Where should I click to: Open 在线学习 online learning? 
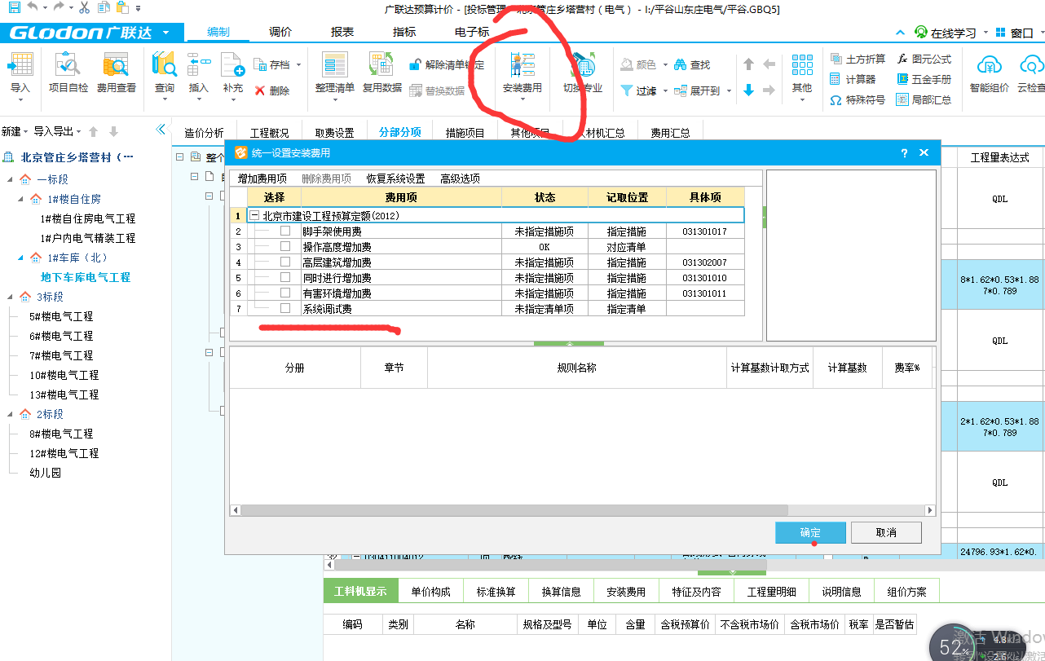(946, 33)
